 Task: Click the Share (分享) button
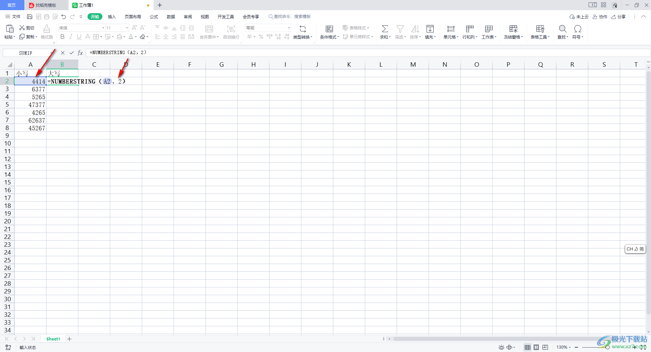[618, 17]
